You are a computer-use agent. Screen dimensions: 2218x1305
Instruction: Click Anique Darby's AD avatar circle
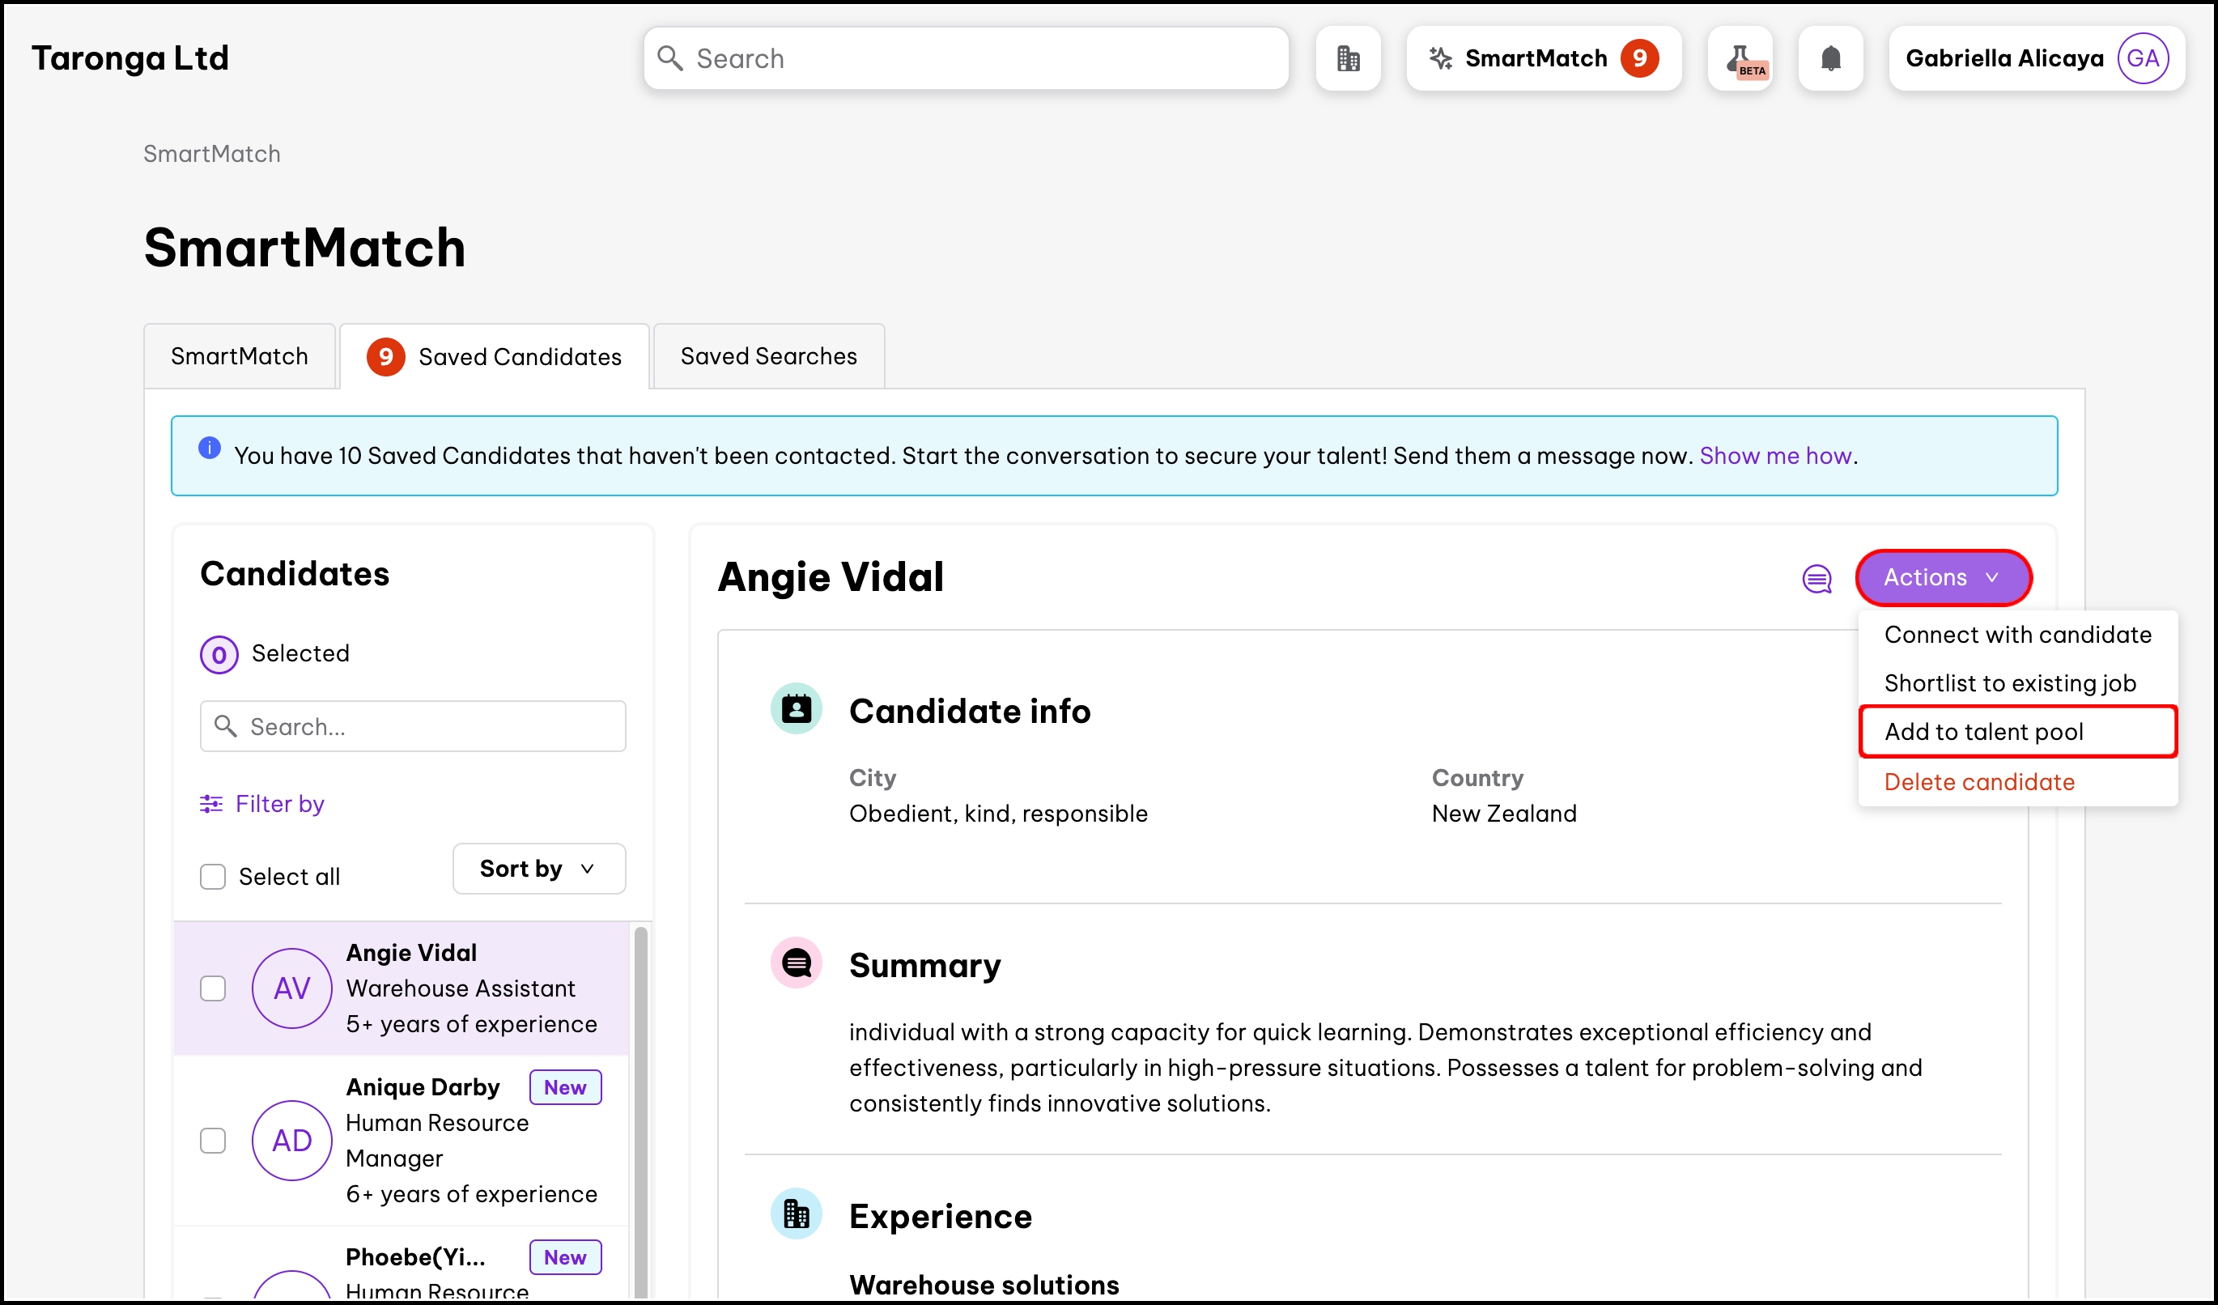click(291, 1140)
